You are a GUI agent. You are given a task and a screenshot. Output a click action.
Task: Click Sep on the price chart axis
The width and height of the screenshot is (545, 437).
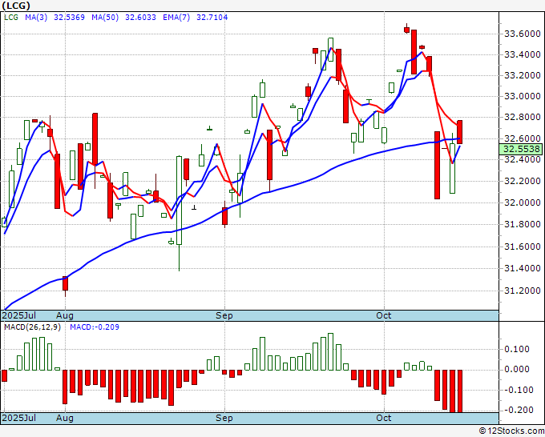pyautogui.click(x=224, y=315)
